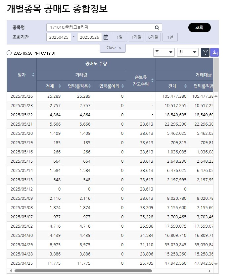This screenshot has width=234, height=276.
Task: Click date cell 2025/05/19
Action: point(22,143)
